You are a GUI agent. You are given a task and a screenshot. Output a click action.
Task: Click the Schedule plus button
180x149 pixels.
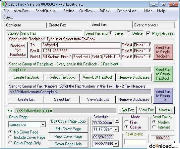117,120
